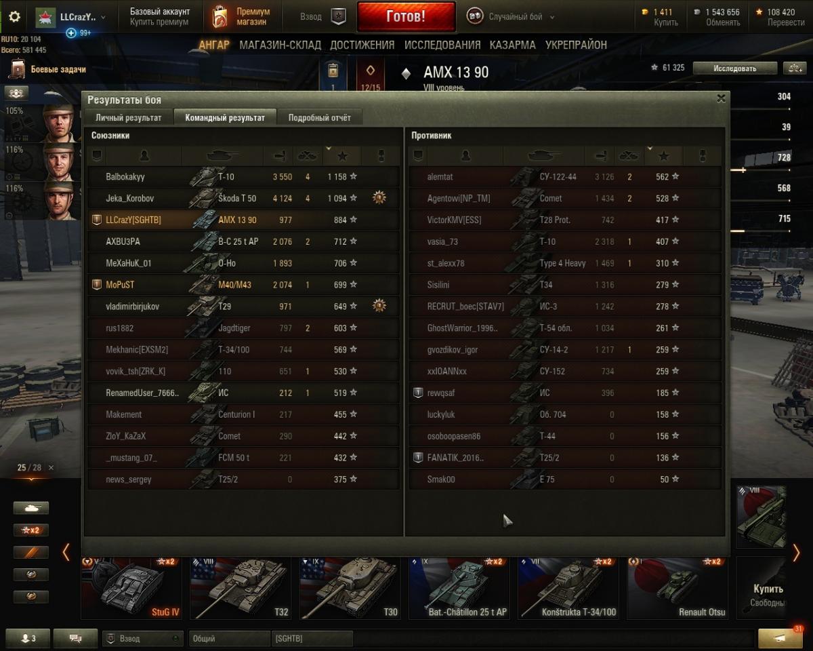This screenshot has height=651, width=813.
Task: Toggle the tank type carousel filter
Action: point(31,508)
